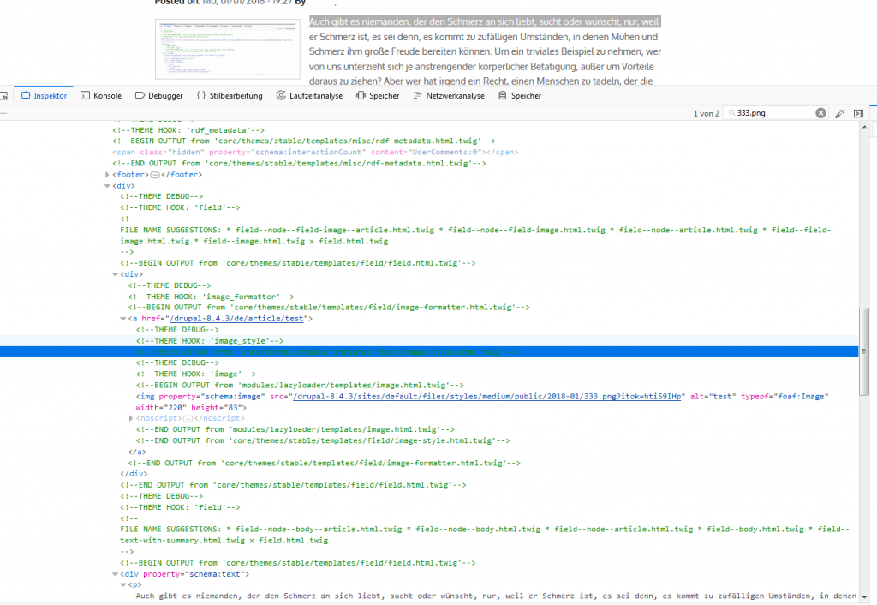The image size is (877, 605).
Task: Click the element picker icon left of Inspektor
Action: point(5,96)
